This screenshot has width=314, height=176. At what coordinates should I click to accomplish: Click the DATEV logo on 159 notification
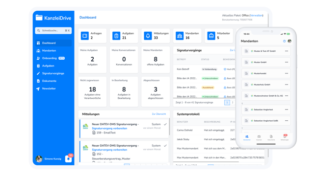85,126
